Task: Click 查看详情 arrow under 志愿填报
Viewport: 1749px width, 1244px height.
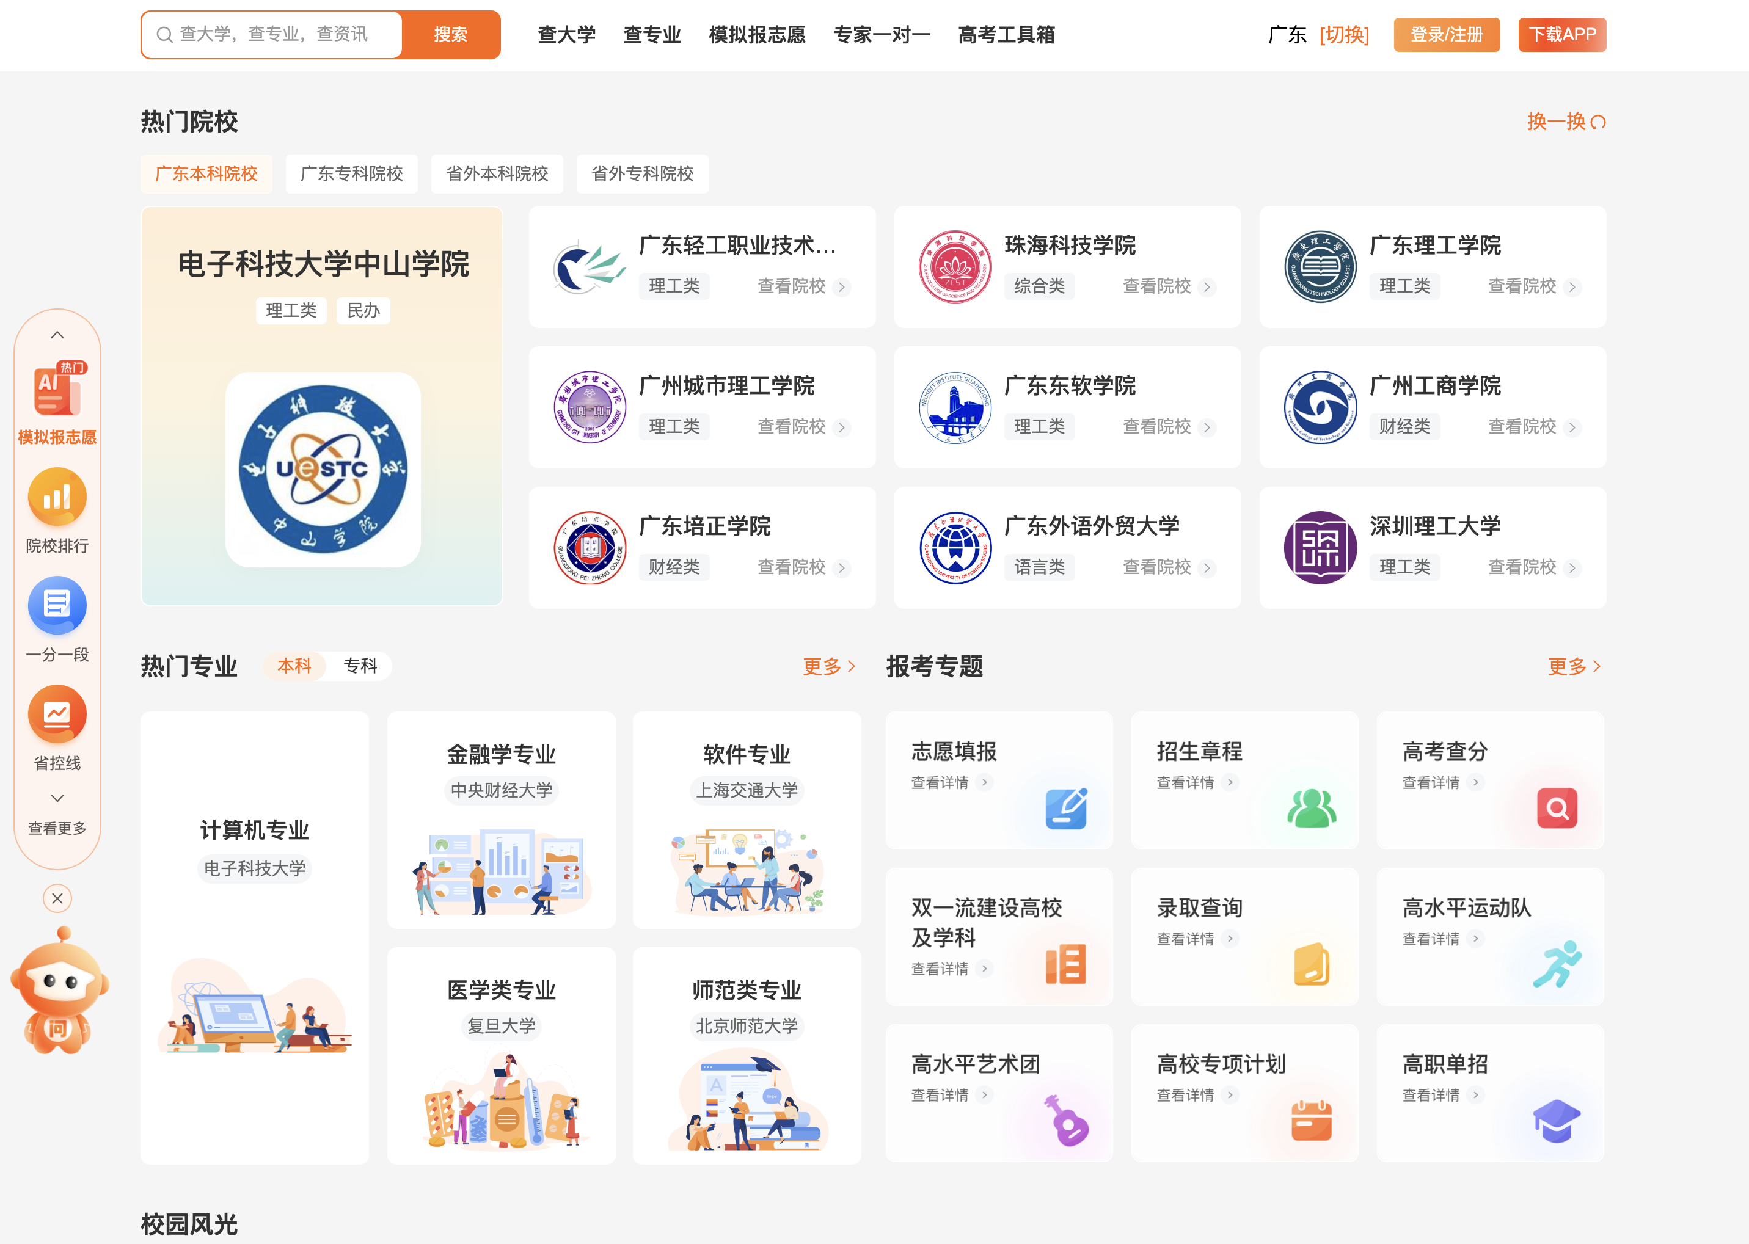Action: tap(984, 782)
